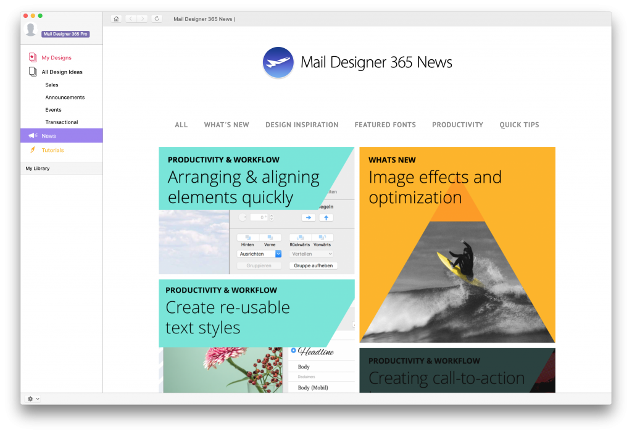Open the Mail Designer 365 Pro badge
Viewport: 632px width, 434px height.
click(65, 34)
